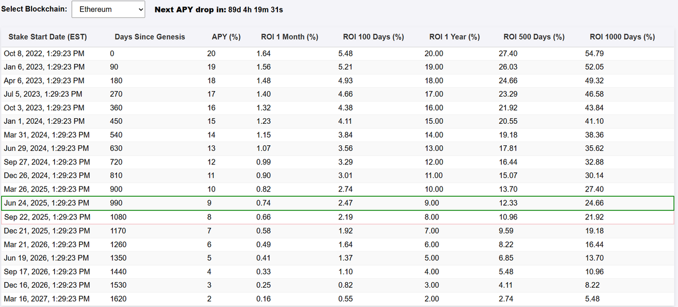The height and width of the screenshot is (307, 678).
Task: Click the ROI 1 Month value 0.16
Action: pos(263,299)
